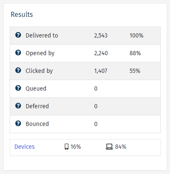
Task: Click the Clicked by count 1,407
Action: point(101,71)
